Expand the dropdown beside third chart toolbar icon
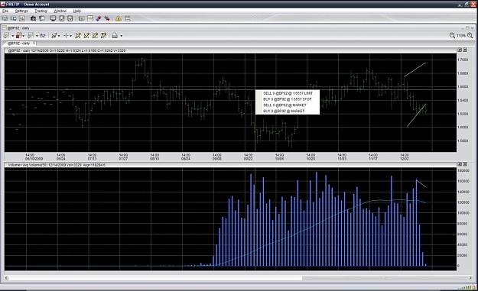The height and width of the screenshot is (291, 478). click(x=37, y=36)
